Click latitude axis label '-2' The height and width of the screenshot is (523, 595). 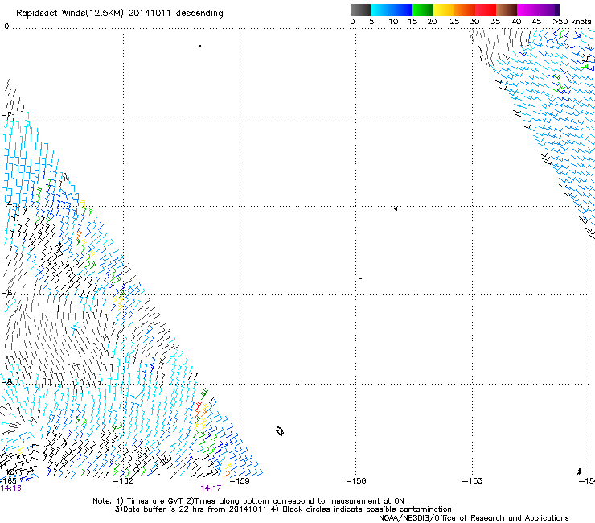(x=8, y=115)
